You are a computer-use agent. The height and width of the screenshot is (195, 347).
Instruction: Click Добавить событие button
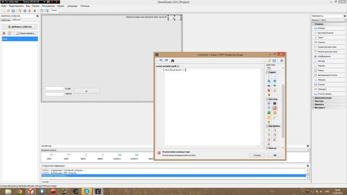point(20,27)
